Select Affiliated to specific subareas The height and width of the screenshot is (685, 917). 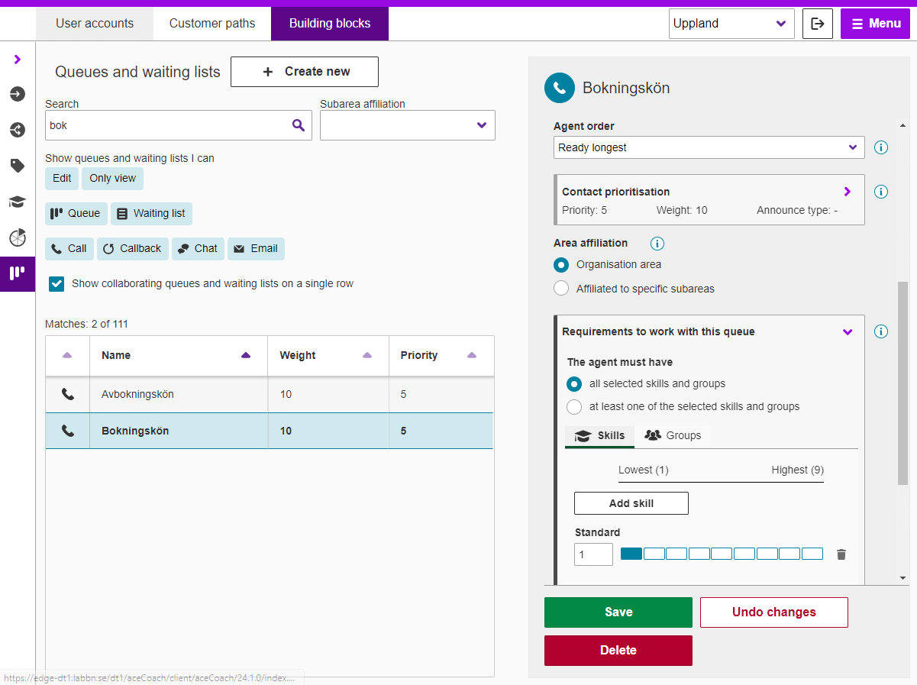[x=561, y=289]
